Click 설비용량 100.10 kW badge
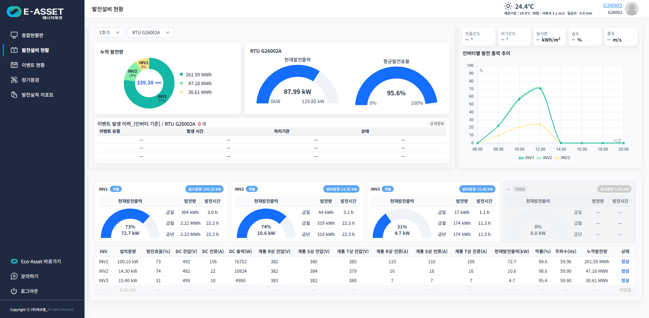The image size is (649, 318). (204, 189)
